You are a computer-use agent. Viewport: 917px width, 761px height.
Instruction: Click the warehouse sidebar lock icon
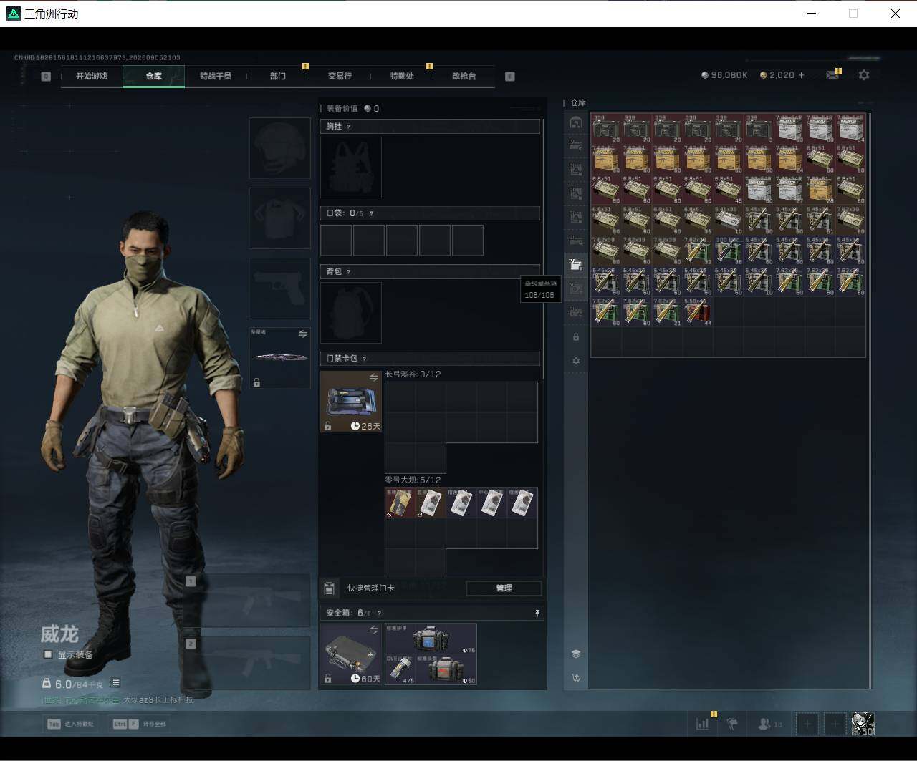coord(576,336)
